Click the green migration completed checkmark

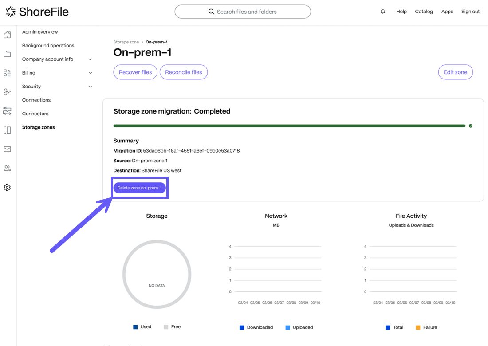click(471, 126)
